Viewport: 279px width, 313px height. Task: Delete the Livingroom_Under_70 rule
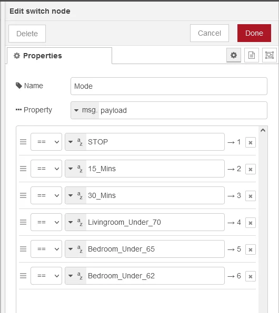[251, 223]
